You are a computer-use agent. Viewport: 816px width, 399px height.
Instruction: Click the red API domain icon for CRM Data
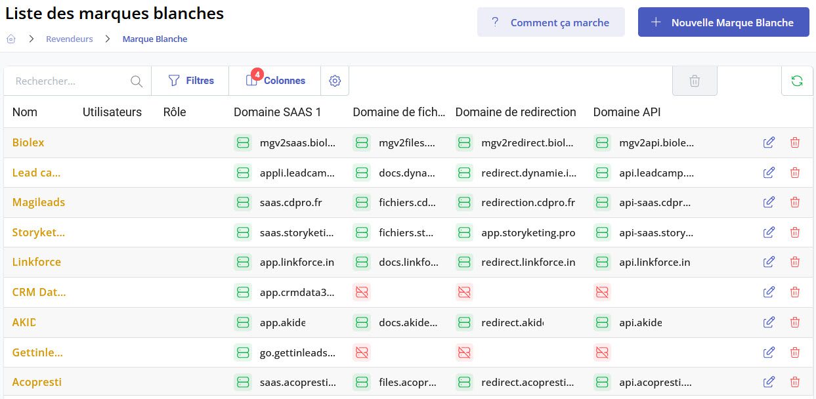click(602, 292)
